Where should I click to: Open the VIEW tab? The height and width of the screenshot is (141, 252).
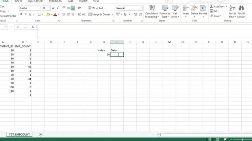click(96, 1)
